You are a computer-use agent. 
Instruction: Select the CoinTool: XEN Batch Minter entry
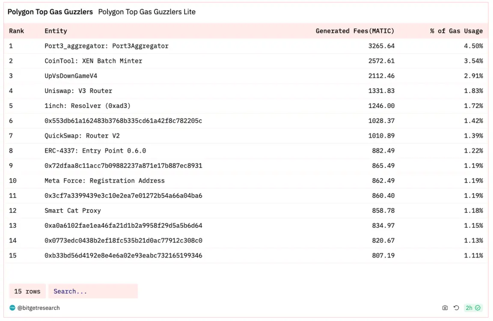93,61
